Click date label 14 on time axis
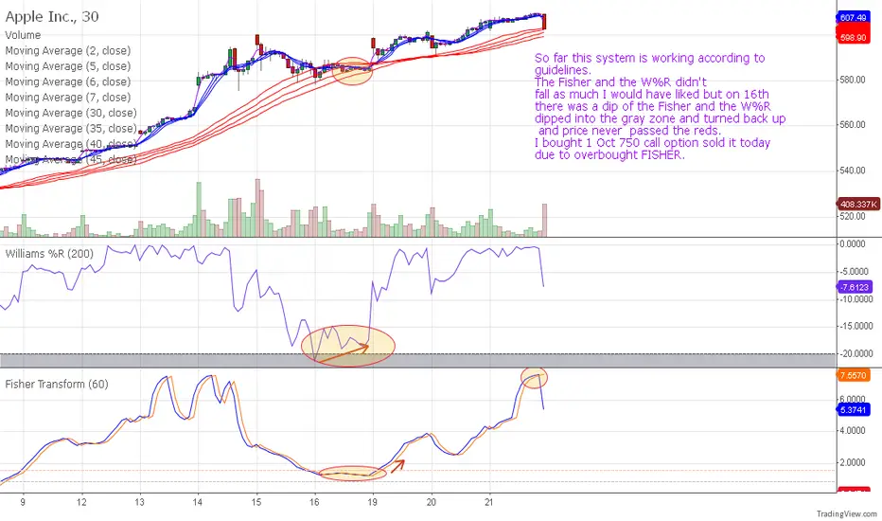The width and height of the screenshot is (882, 521). point(198,502)
